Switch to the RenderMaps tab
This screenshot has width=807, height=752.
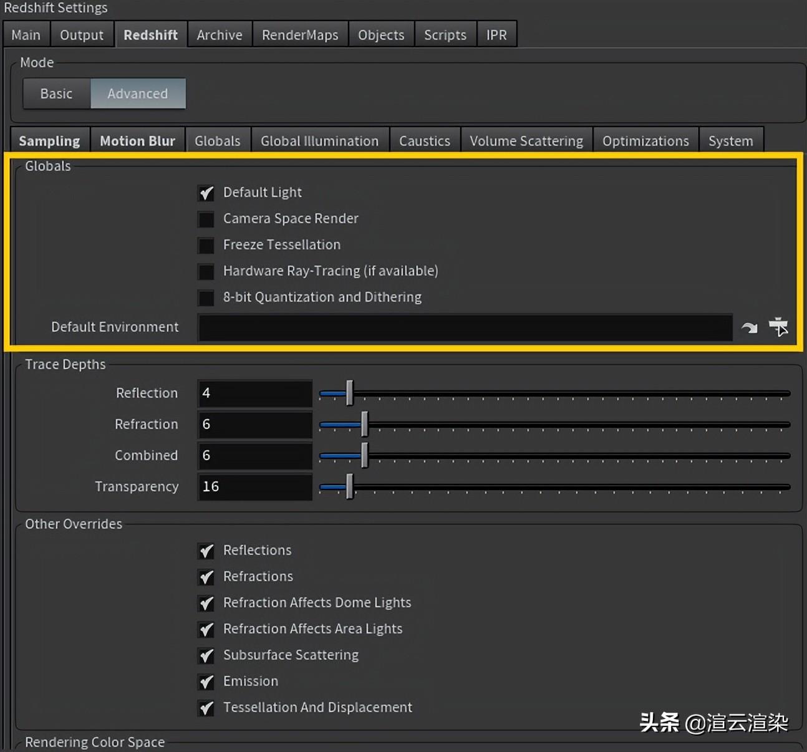click(x=300, y=35)
